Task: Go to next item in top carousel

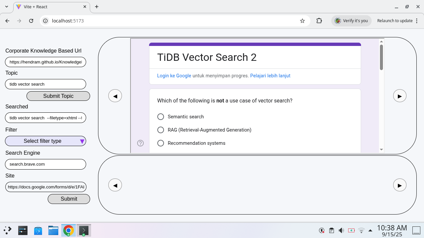Action: coord(399,96)
